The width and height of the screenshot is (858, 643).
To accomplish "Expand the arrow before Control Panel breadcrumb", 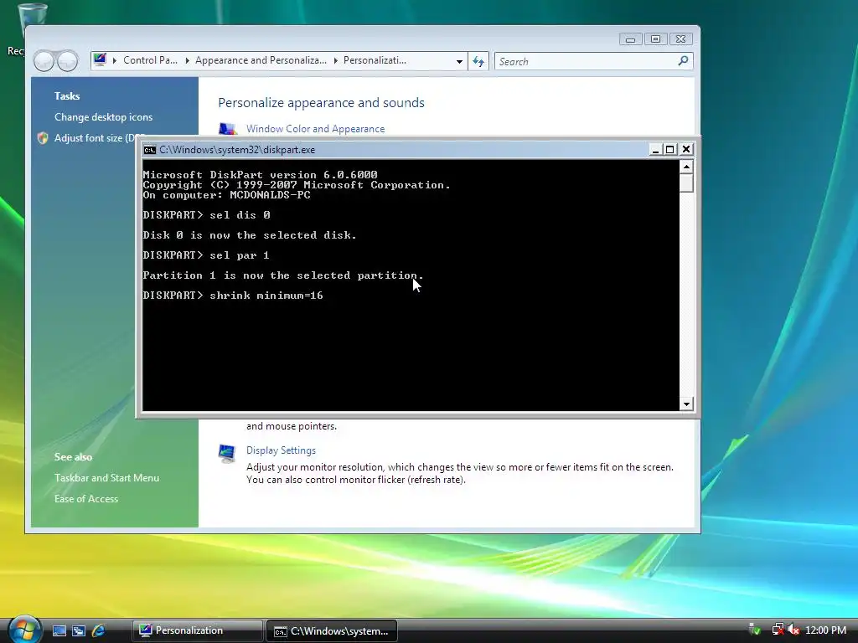I will tap(114, 60).
